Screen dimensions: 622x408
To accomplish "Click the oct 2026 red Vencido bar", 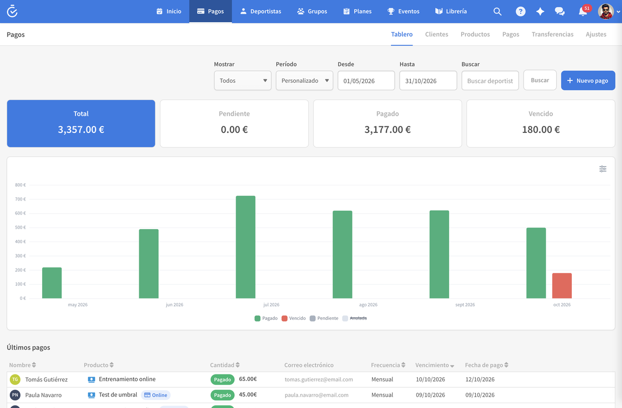I will (562, 286).
